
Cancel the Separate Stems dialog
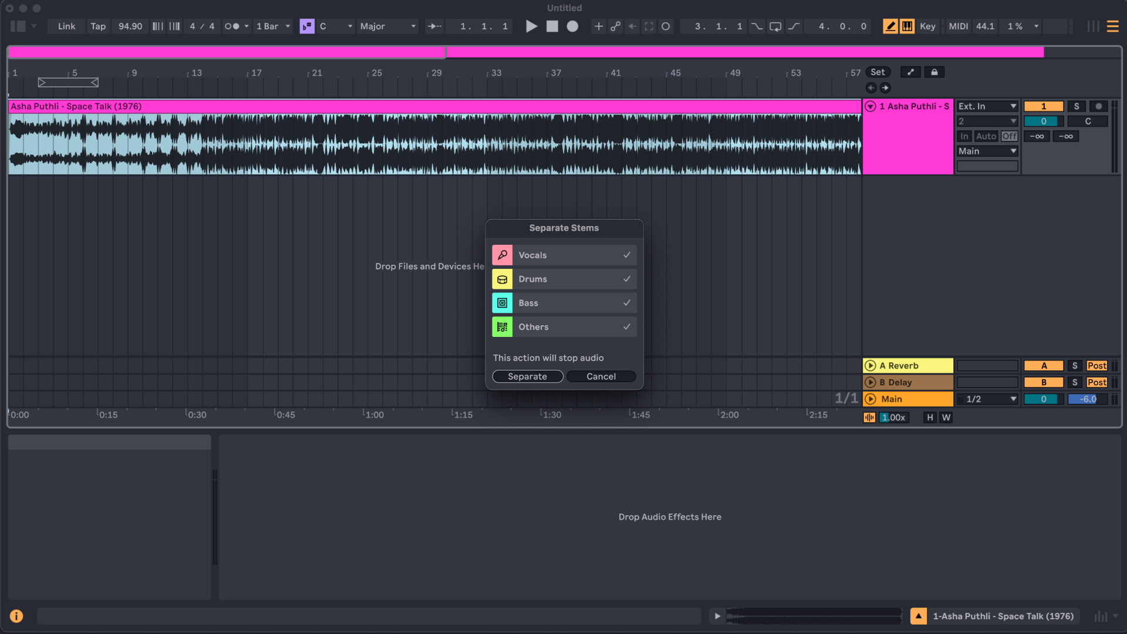click(x=600, y=376)
